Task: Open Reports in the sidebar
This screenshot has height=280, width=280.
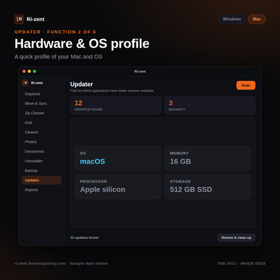Action: coord(42,190)
